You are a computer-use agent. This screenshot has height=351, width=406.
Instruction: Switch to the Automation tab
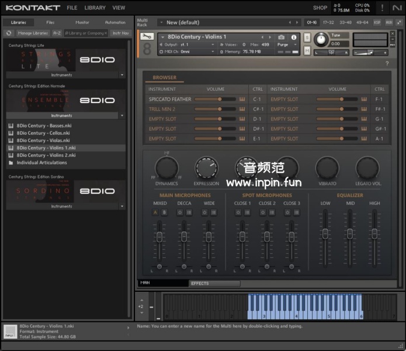coord(115,22)
